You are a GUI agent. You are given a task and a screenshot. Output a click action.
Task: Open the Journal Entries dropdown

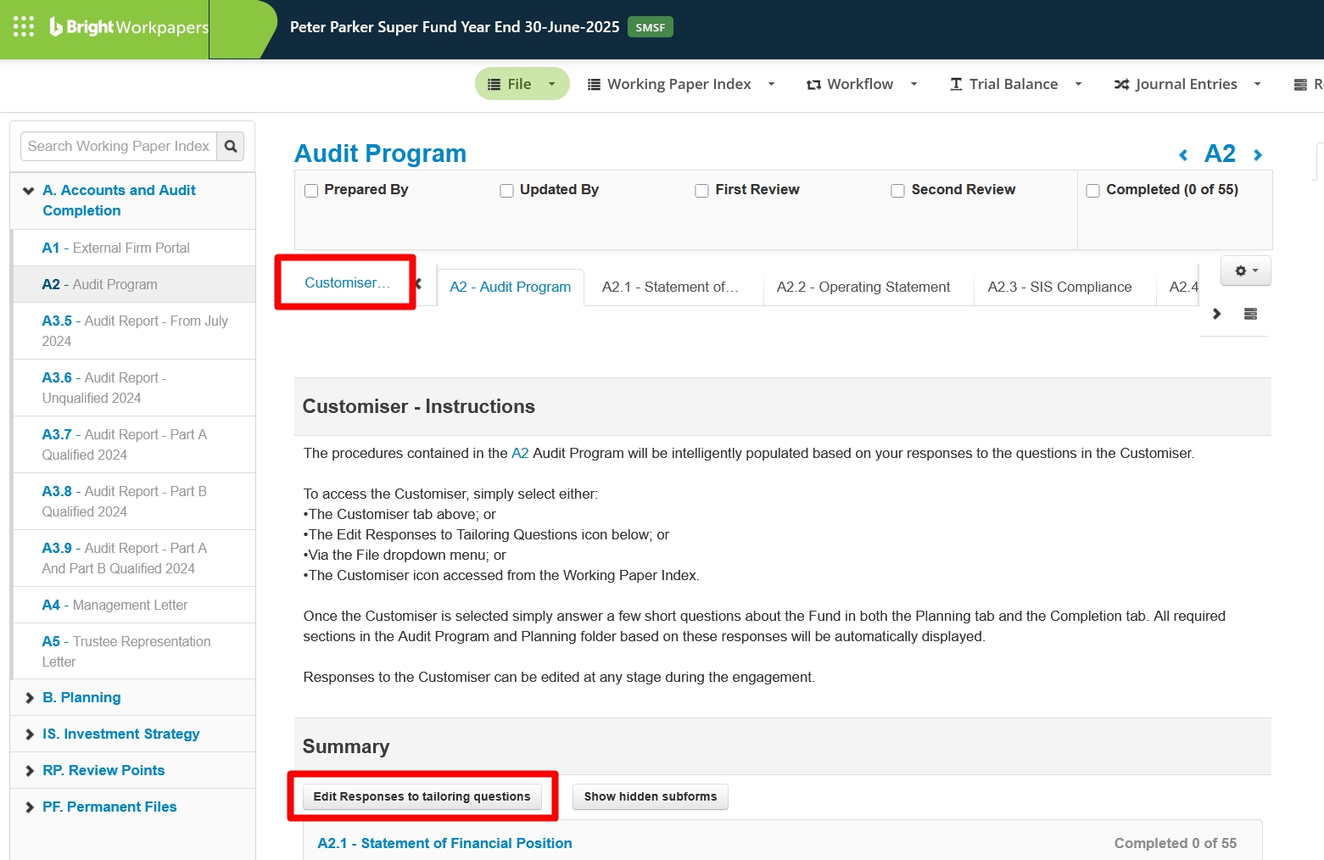[1187, 84]
